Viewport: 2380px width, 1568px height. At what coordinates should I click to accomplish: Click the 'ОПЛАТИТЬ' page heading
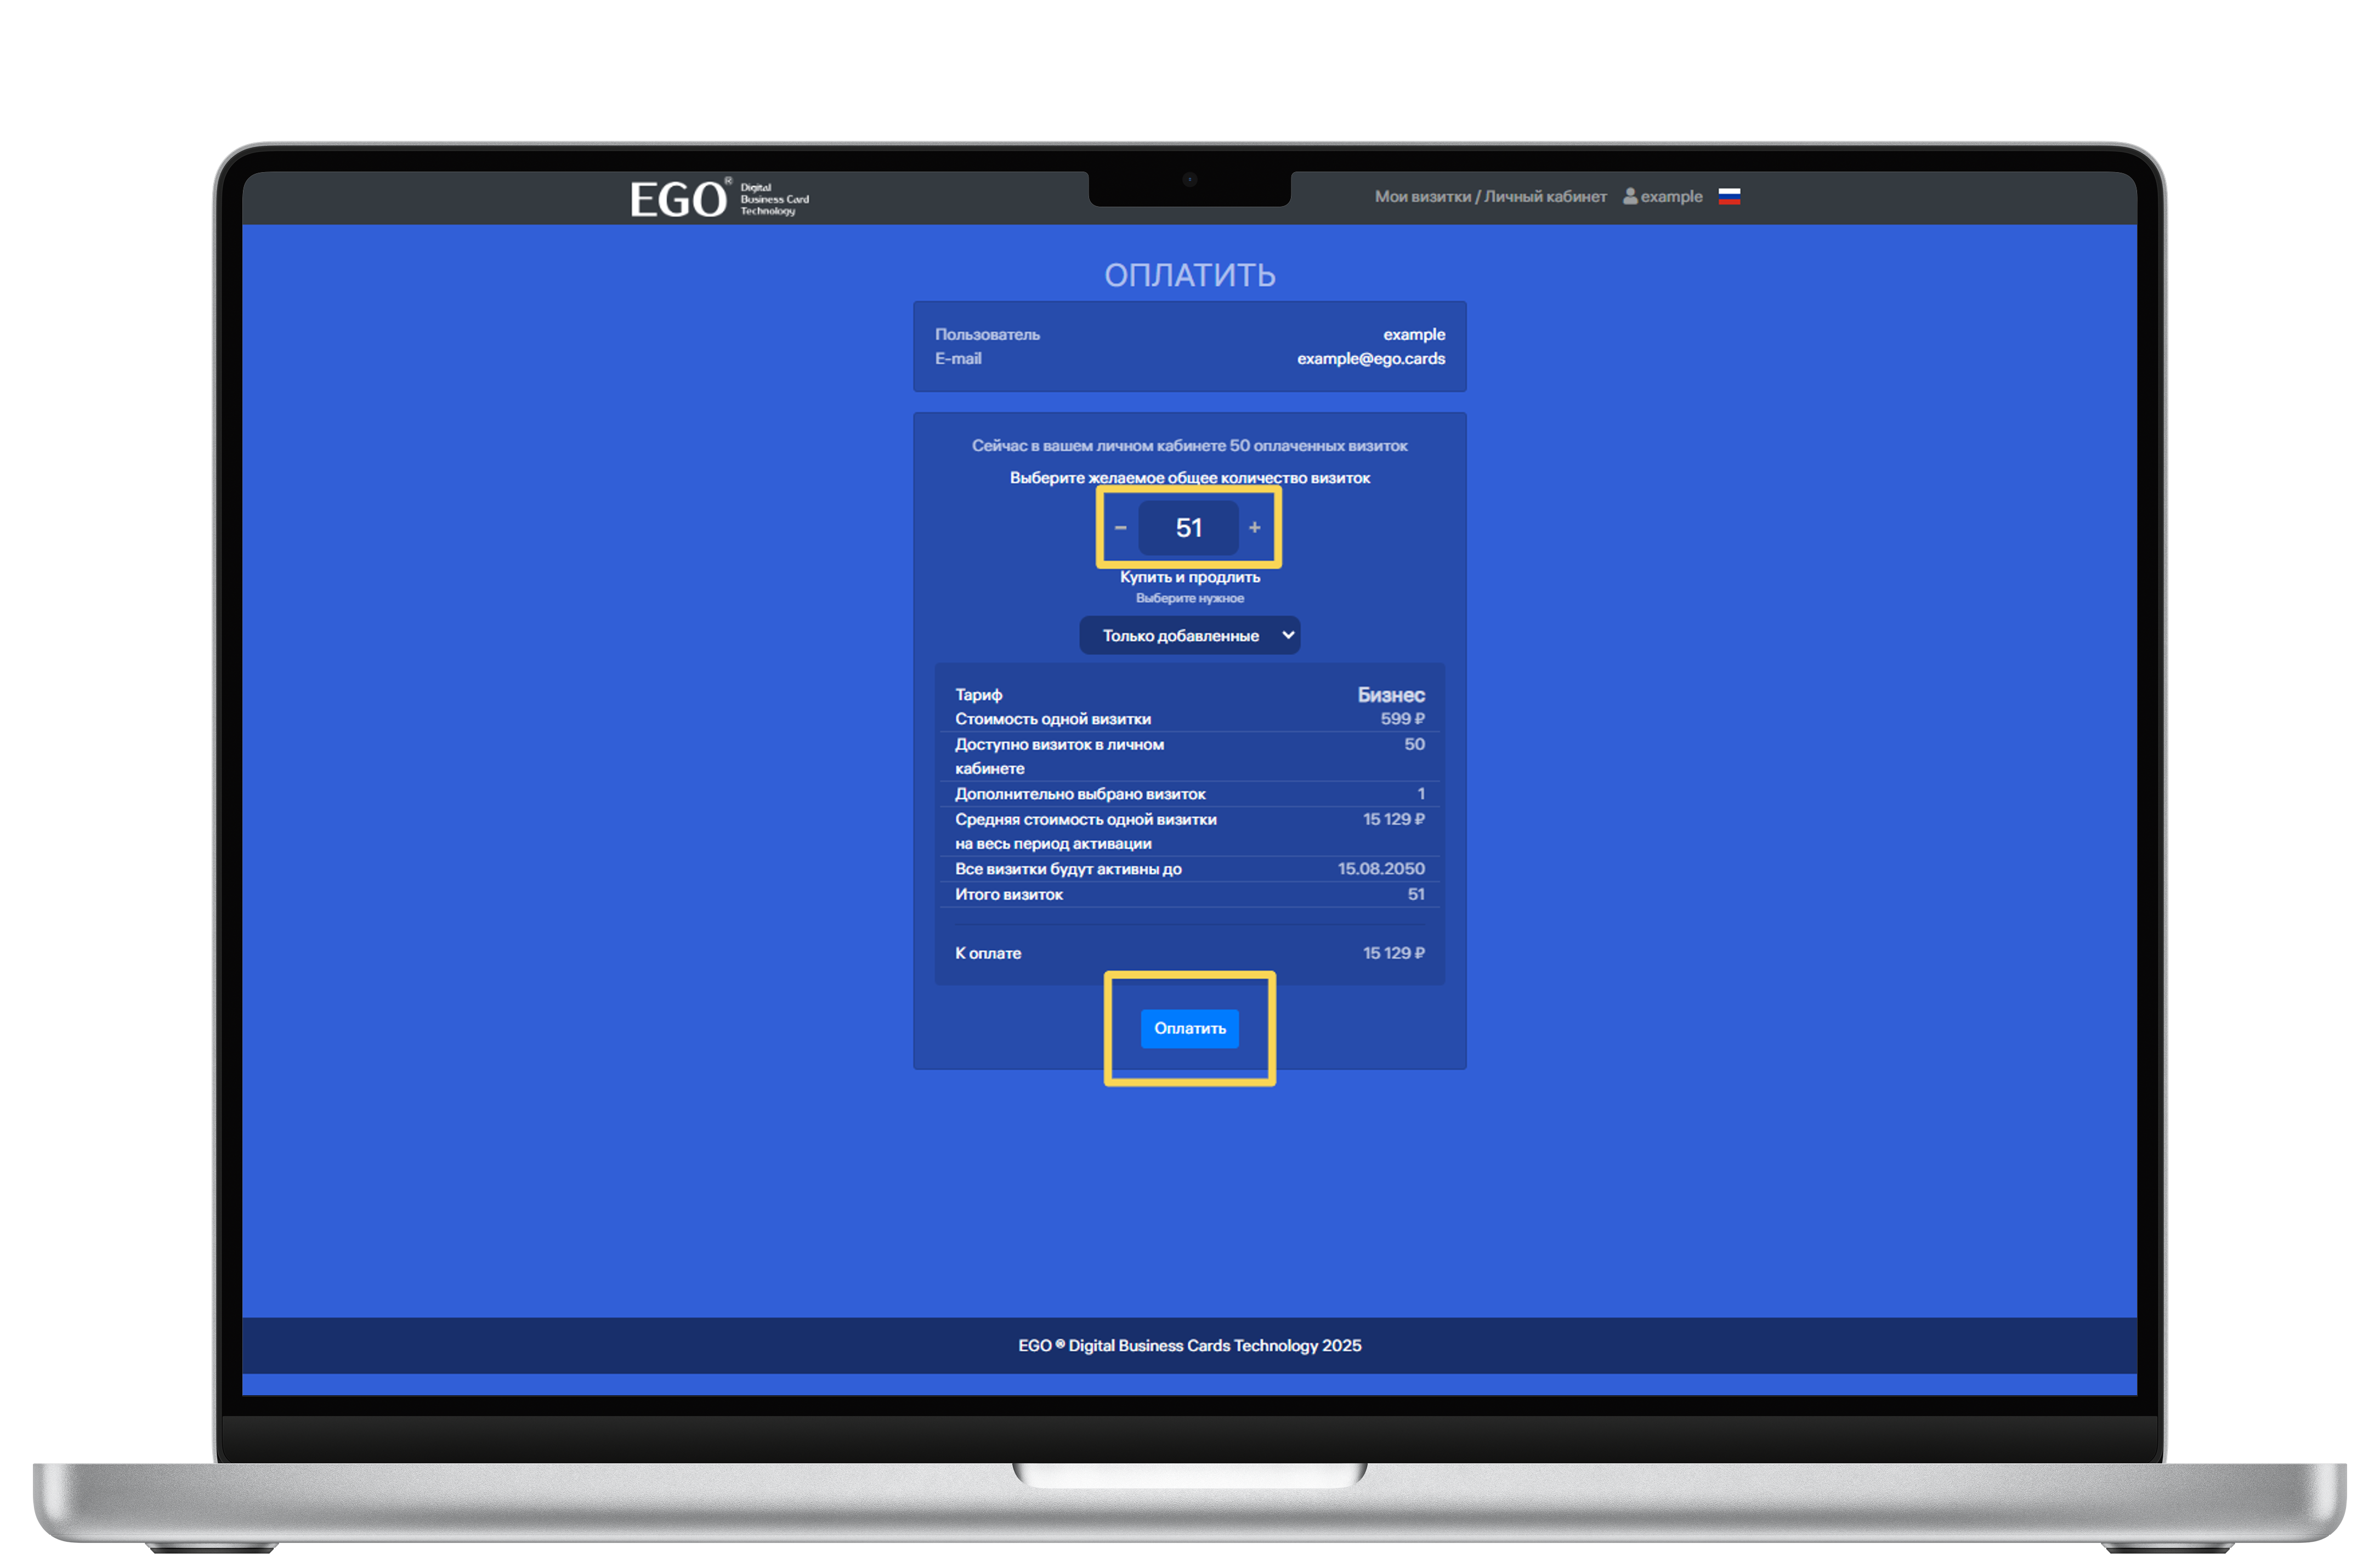1189,275
